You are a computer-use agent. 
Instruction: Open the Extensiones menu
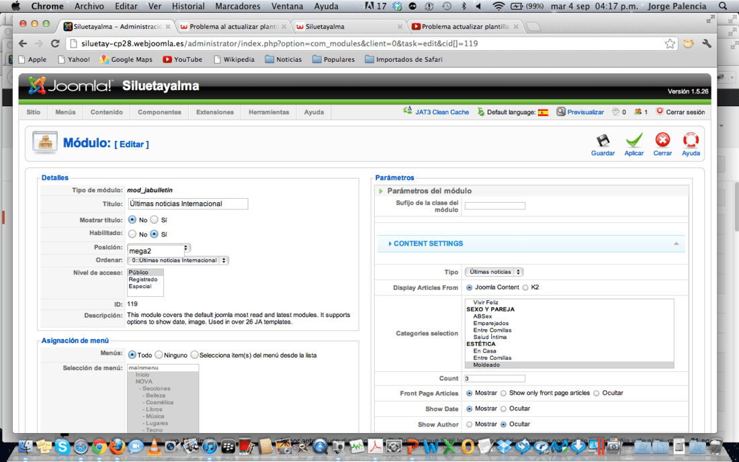[215, 112]
